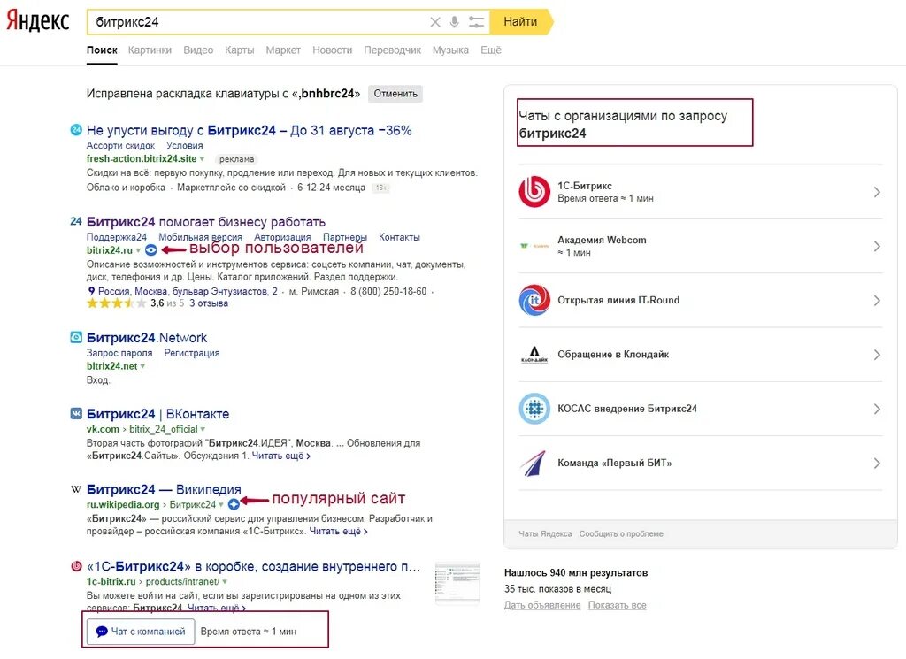Expand arrow next to products/intranet/
This screenshot has height=659, width=906.
point(225,582)
